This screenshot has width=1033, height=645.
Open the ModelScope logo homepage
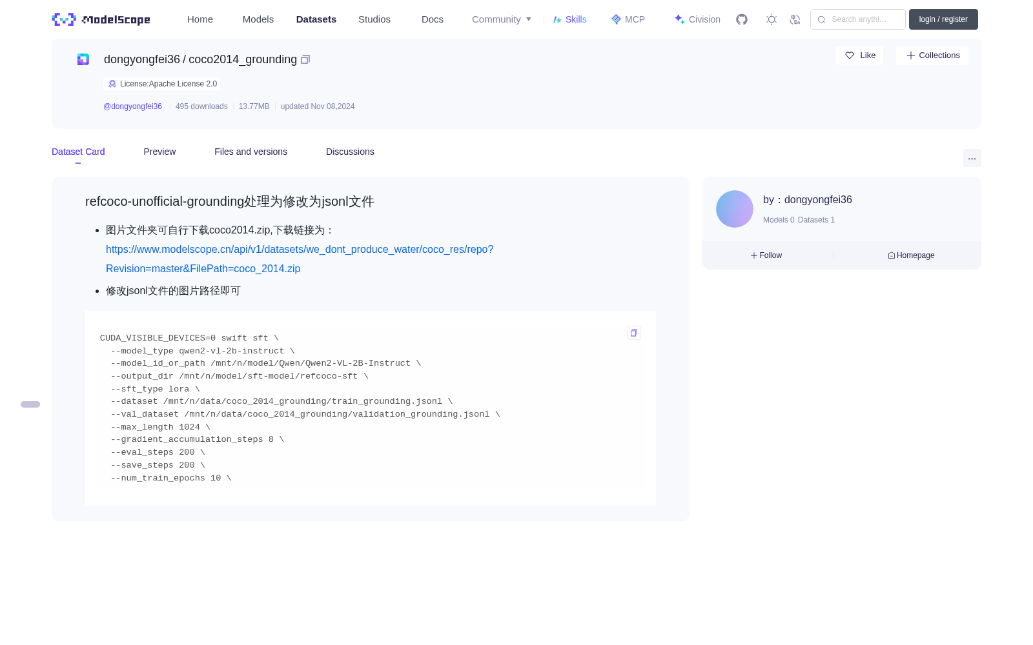(101, 19)
